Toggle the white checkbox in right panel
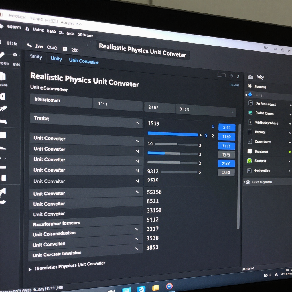The image size is (292, 292). 250,151
